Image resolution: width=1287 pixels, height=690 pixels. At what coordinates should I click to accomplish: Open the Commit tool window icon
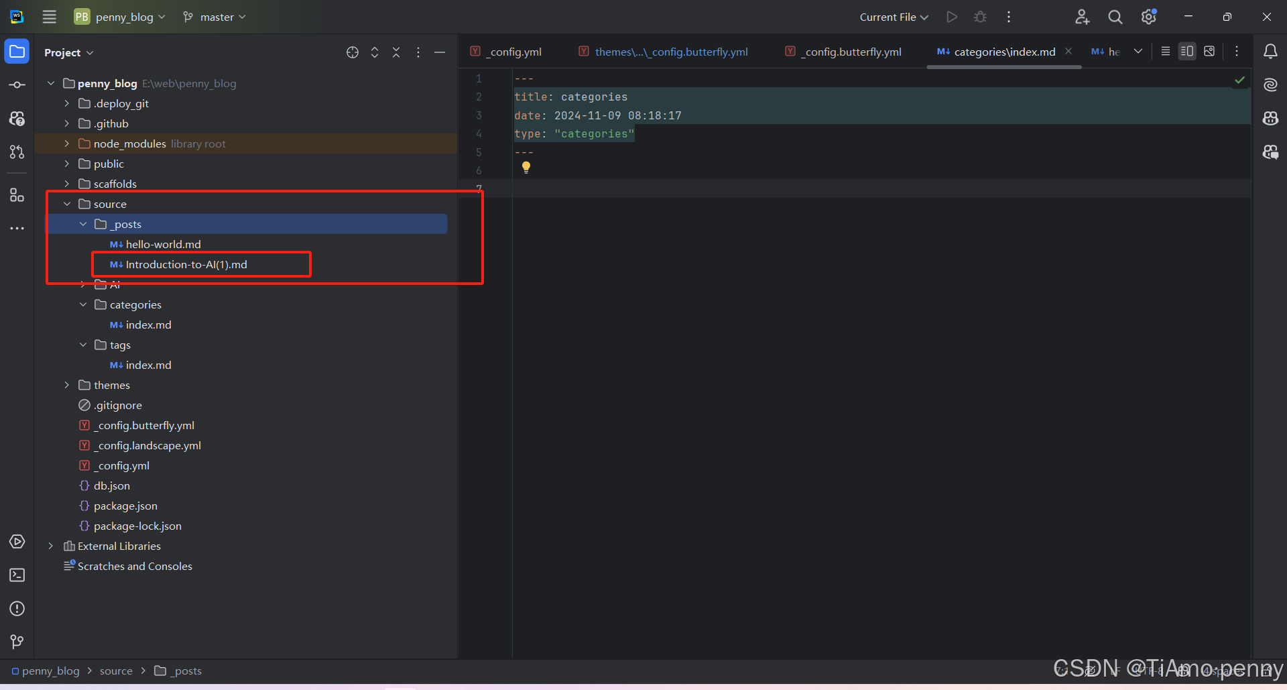pos(17,85)
